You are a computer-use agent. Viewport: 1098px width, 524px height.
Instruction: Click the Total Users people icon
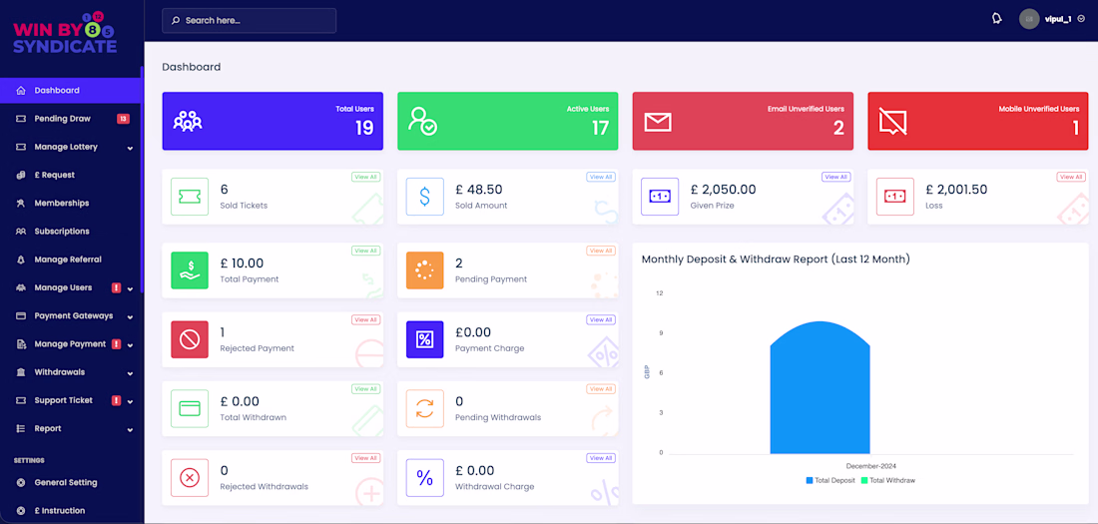tap(188, 121)
